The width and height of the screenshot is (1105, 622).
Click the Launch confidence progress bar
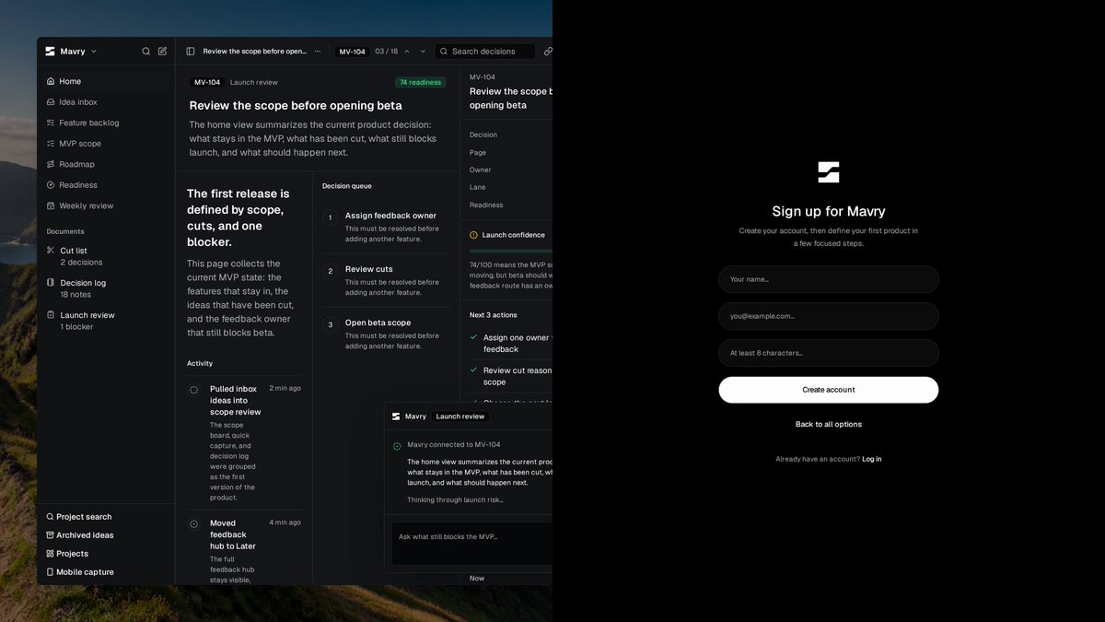[x=511, y=251]
